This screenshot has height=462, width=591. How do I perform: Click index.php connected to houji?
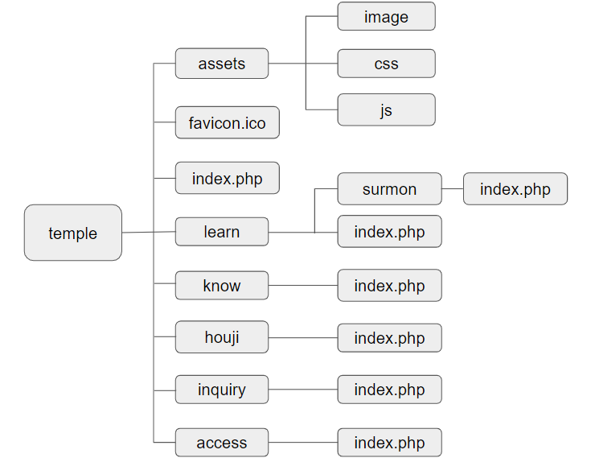coord(389,338)
